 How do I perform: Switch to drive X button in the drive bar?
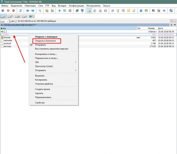24,16
